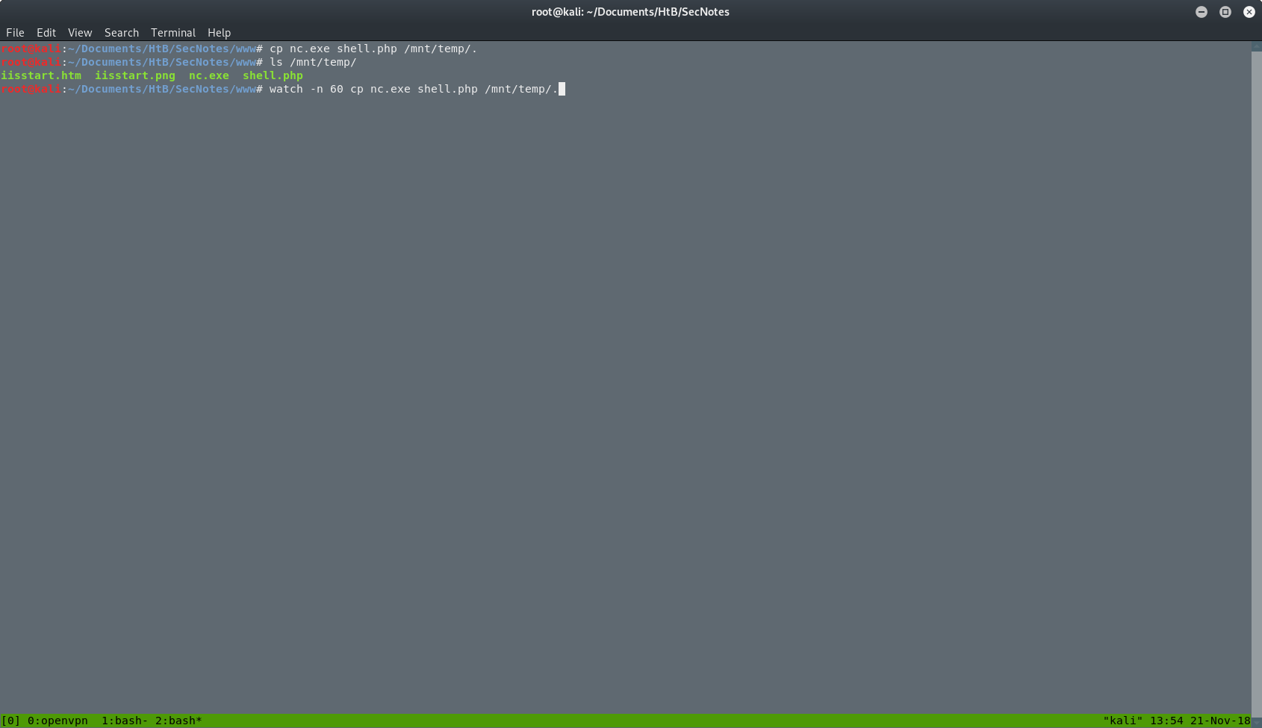Click the kali session name in status bar
Viewport: 1262px width, 728px height.
(x=1124, y=721)
